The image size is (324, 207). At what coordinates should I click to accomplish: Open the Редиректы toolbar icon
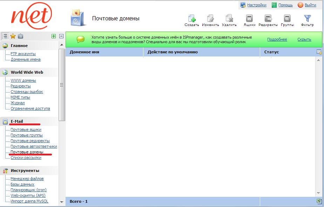(x=268, y=19)
